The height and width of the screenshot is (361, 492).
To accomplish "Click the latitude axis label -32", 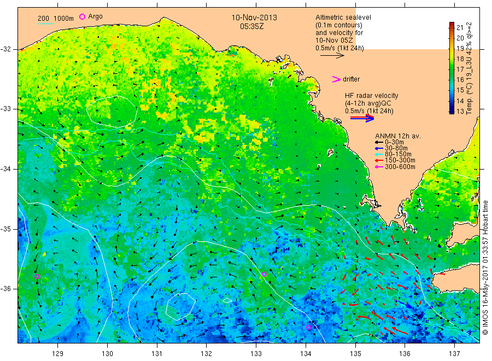I will coord(5,49).
